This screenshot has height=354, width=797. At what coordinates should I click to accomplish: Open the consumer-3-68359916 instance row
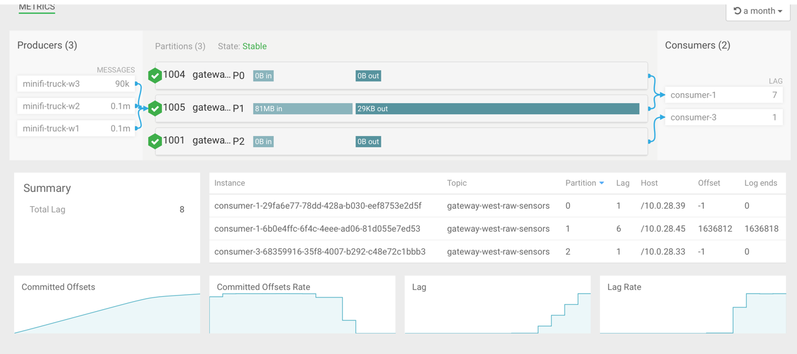click(x=319, y=252)
